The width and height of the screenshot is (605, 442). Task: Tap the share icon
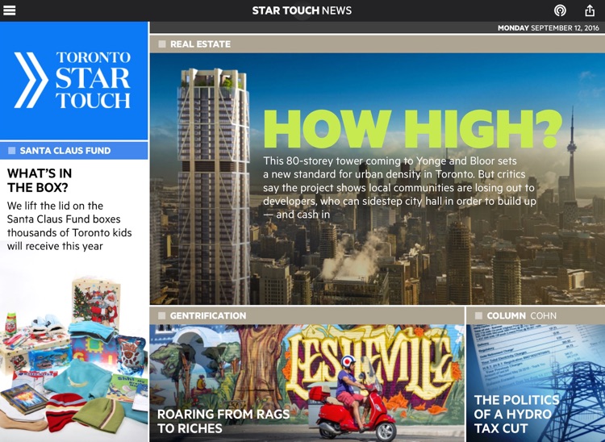590,10
